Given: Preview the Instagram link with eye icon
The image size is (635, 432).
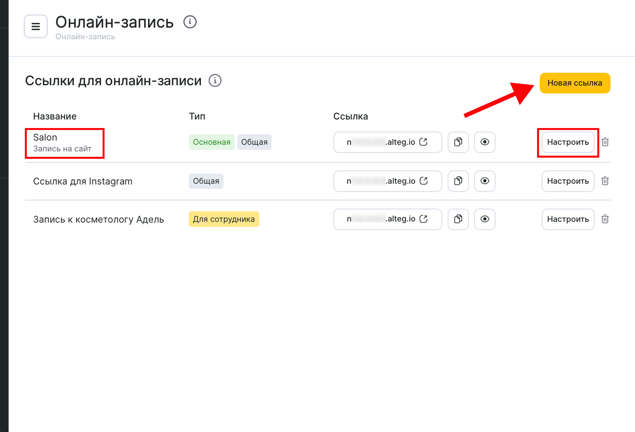Looking at the screenshot, I should 485,181.
